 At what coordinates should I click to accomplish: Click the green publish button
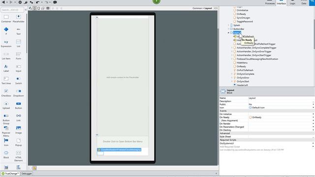[x=157, y=1]
